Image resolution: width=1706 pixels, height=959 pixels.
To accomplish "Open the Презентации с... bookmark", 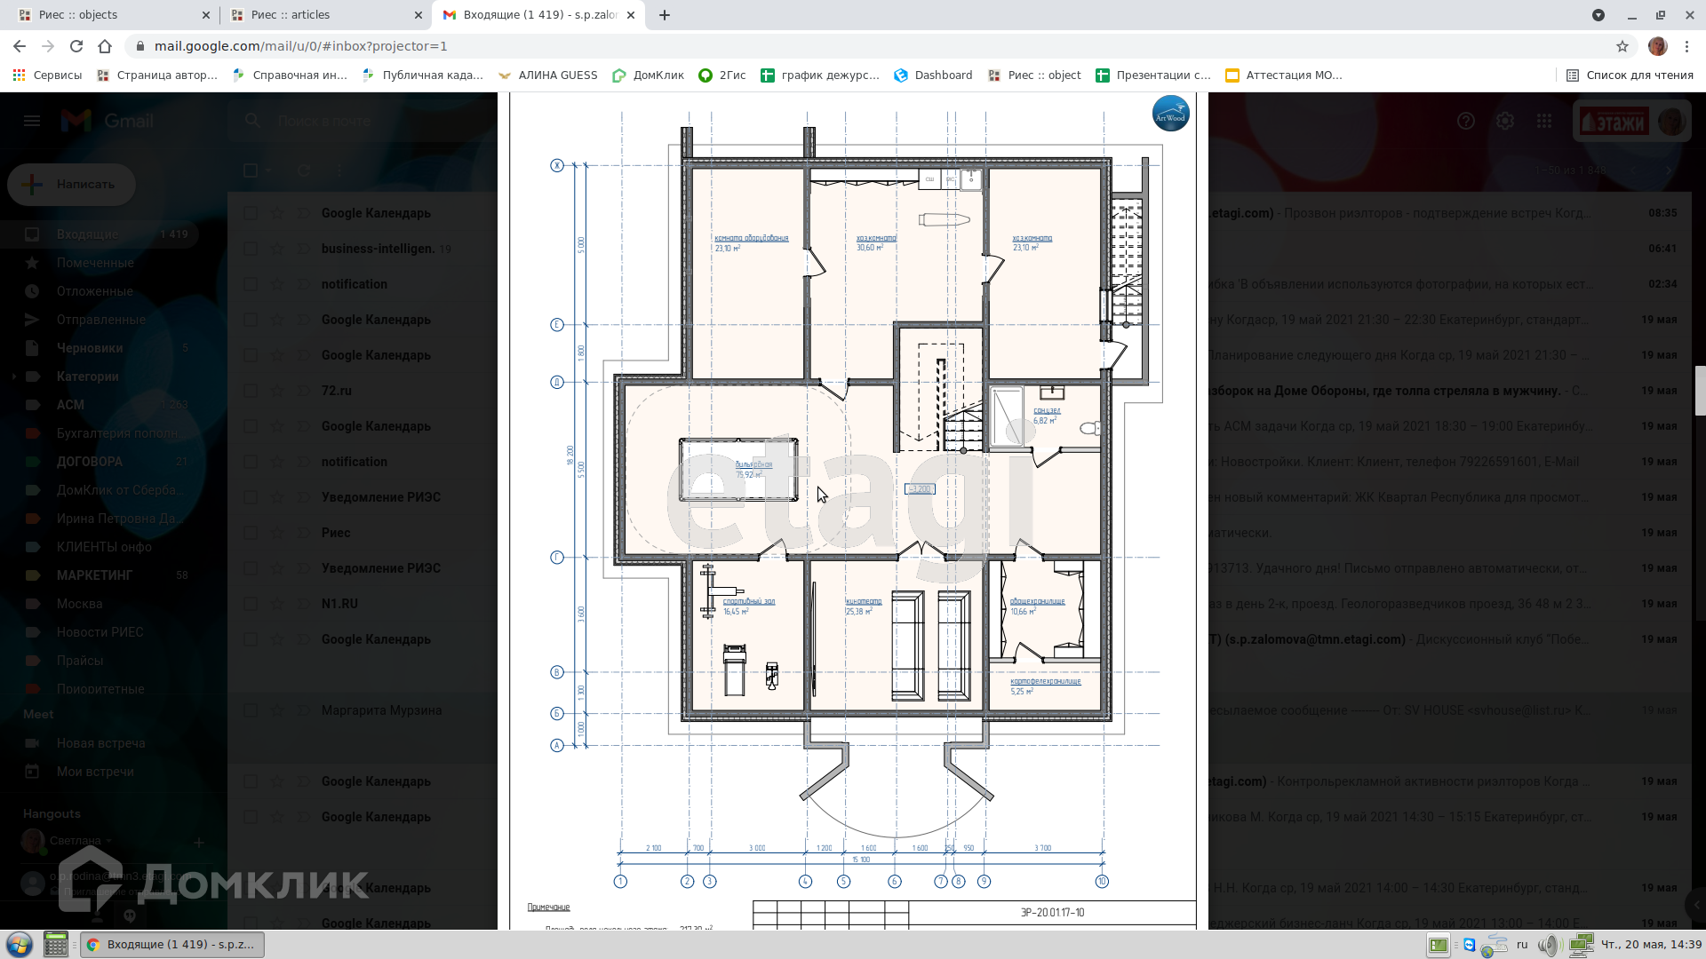I will pos(1153,75).
